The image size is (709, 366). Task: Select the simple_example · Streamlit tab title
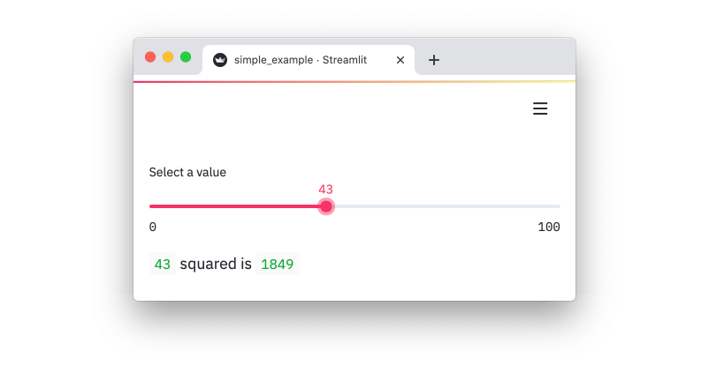tap(300, 60)
